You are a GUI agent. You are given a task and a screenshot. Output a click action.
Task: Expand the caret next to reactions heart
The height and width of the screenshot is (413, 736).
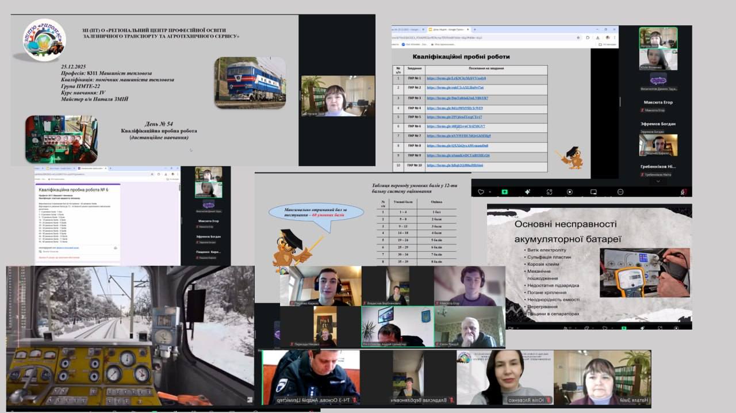tap(489, 192)
